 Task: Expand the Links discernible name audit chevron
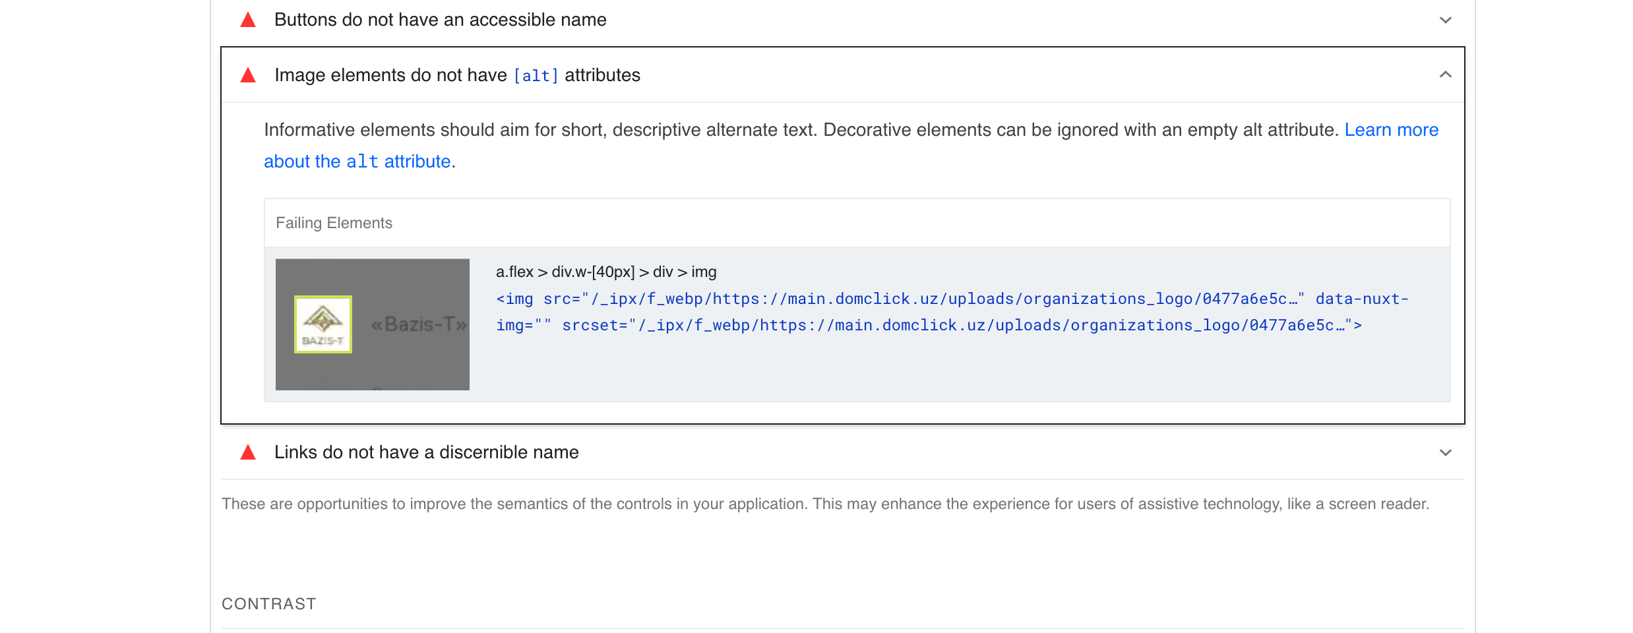coord(1445,452)
